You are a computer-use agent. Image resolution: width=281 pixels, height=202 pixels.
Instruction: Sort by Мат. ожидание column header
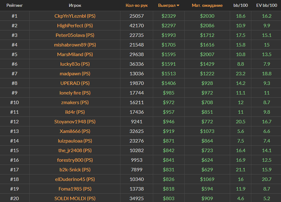tap(207, 5)
